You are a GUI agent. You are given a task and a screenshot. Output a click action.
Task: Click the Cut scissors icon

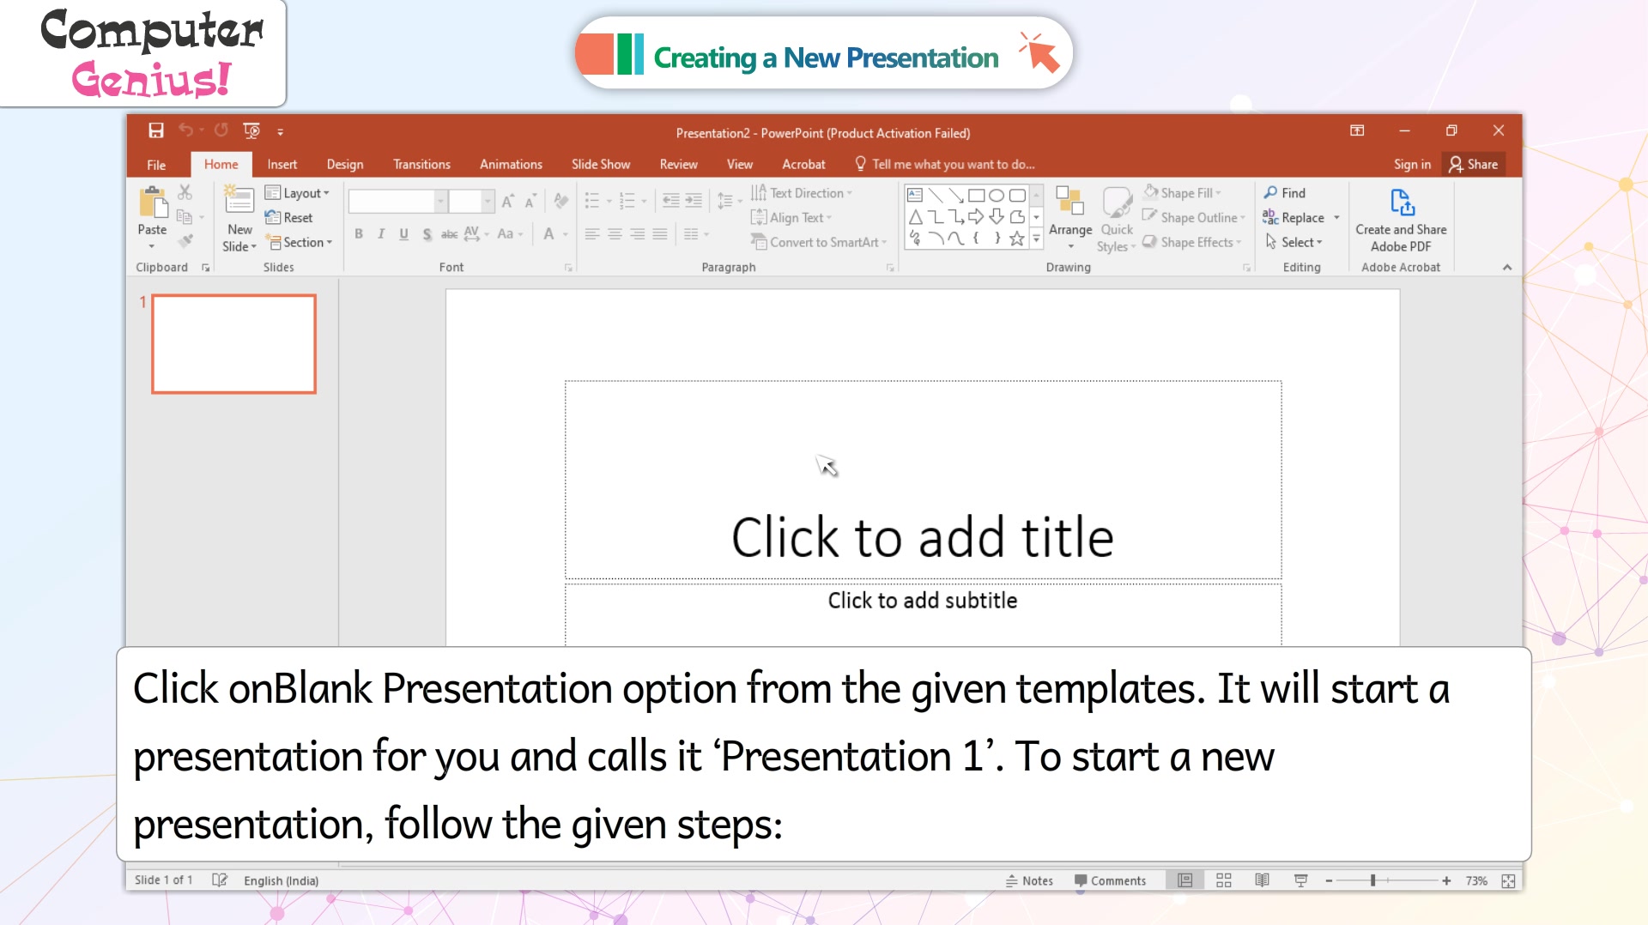[x=185, y=192]
